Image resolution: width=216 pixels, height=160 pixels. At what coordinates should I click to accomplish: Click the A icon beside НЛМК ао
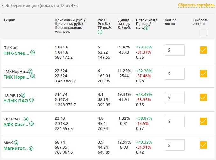click(x=23, y=95)
